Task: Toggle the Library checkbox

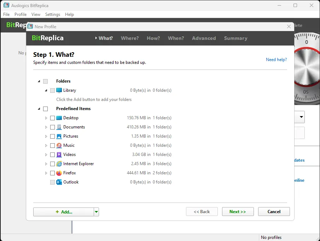Action: (x=52, y=90)
